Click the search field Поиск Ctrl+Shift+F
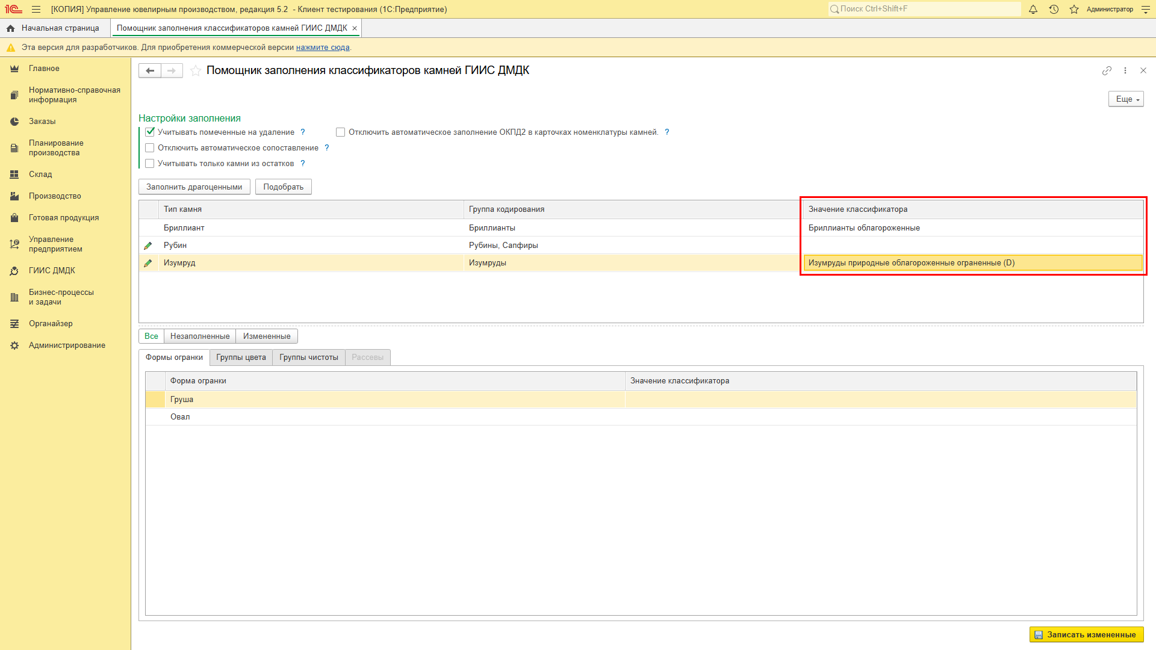Viewport: 1156px width, 650px height. pyautogui.click(x=925, y=9)
